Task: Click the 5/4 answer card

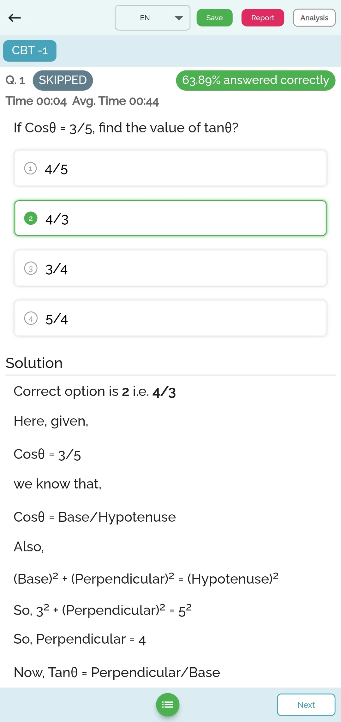Action: coord(170,318)
